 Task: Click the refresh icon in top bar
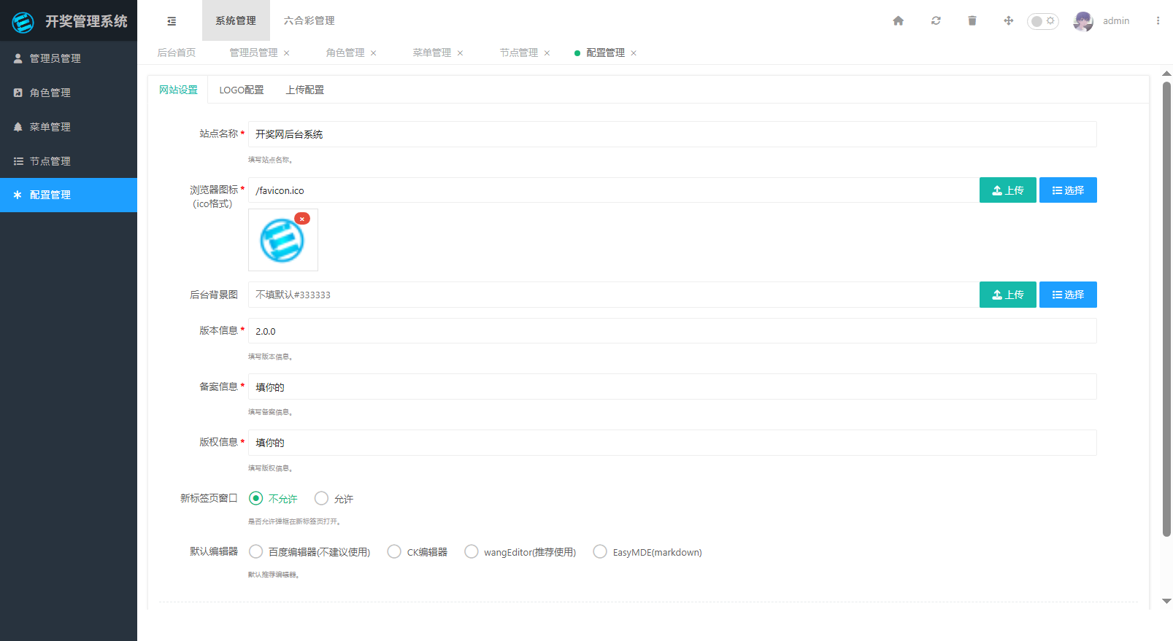936,20
